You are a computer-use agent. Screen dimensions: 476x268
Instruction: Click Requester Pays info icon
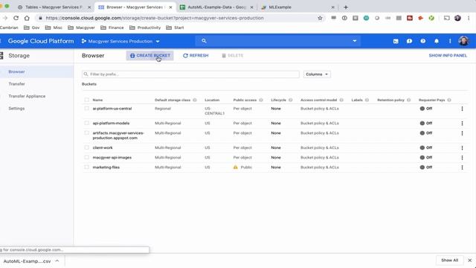click(x=449, y=100)
